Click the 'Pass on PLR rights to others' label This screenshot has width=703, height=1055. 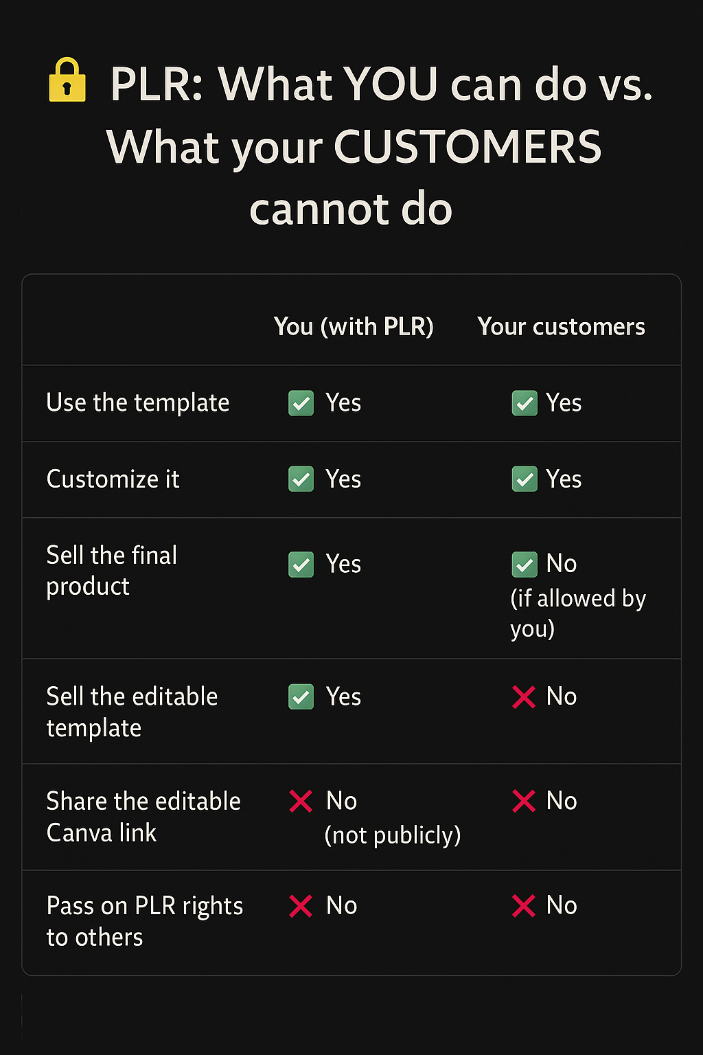tap(145, 921)
